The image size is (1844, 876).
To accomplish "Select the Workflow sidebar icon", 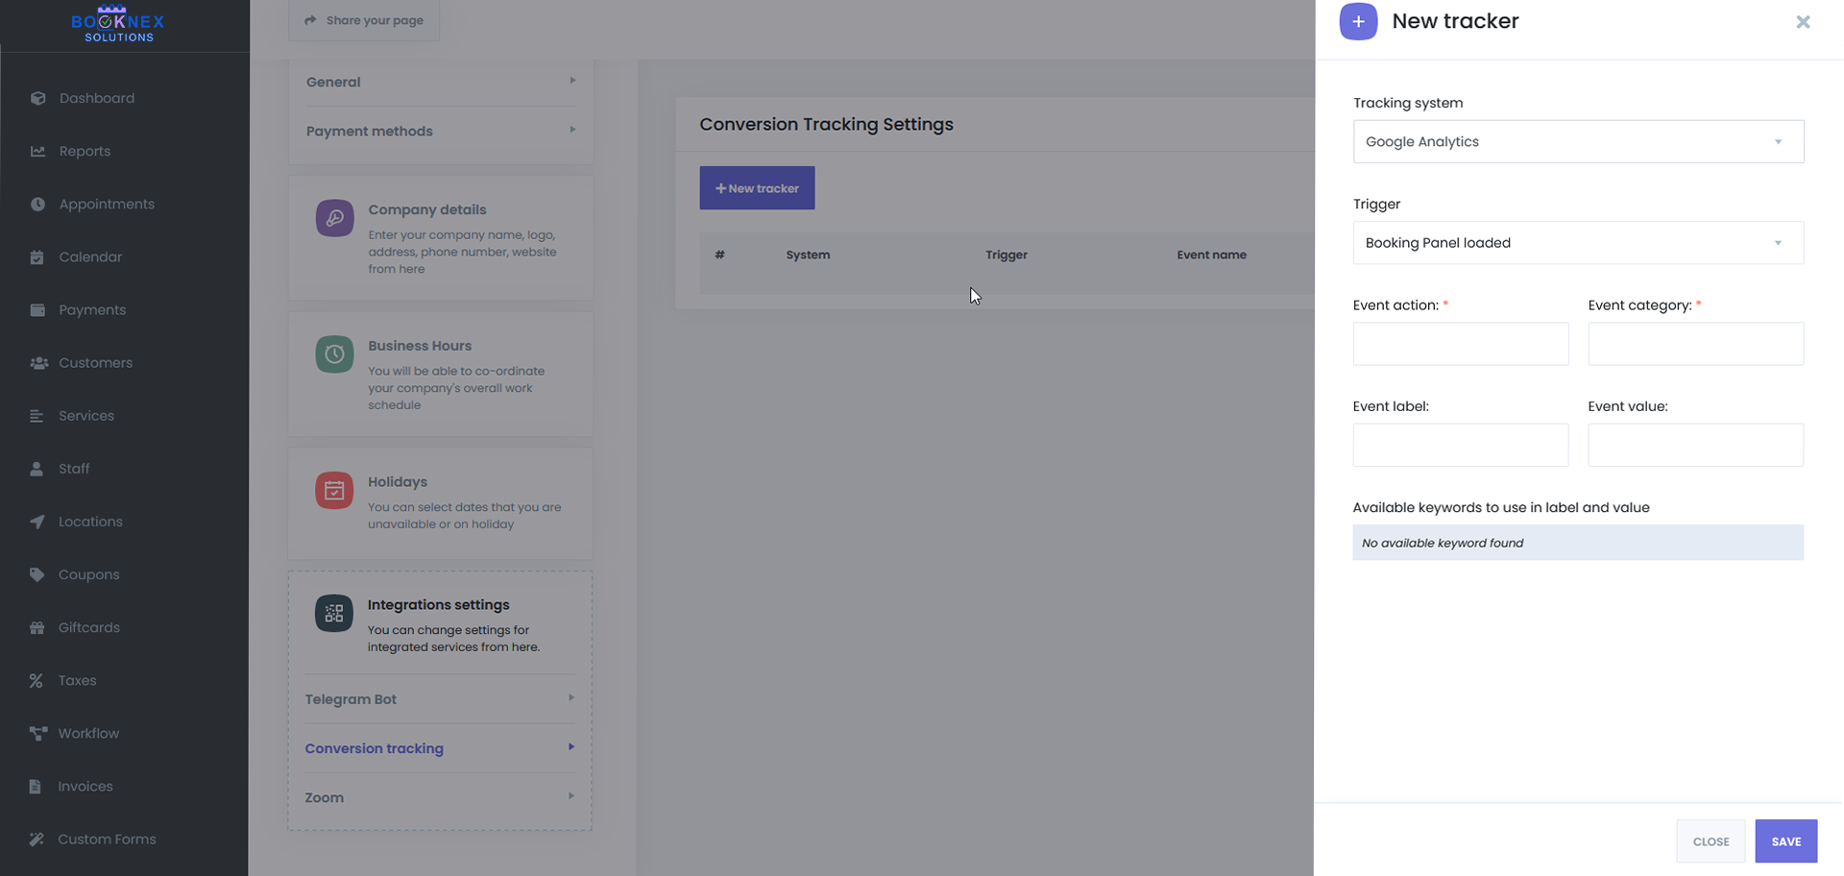I will [x=36, y=733].
